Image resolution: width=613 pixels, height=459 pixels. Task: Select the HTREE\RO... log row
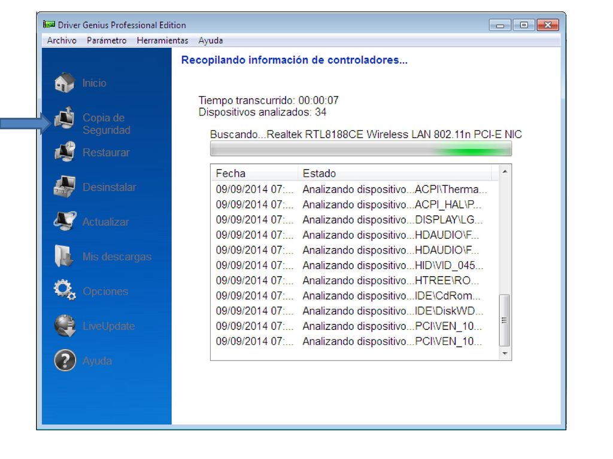[354, 281]
